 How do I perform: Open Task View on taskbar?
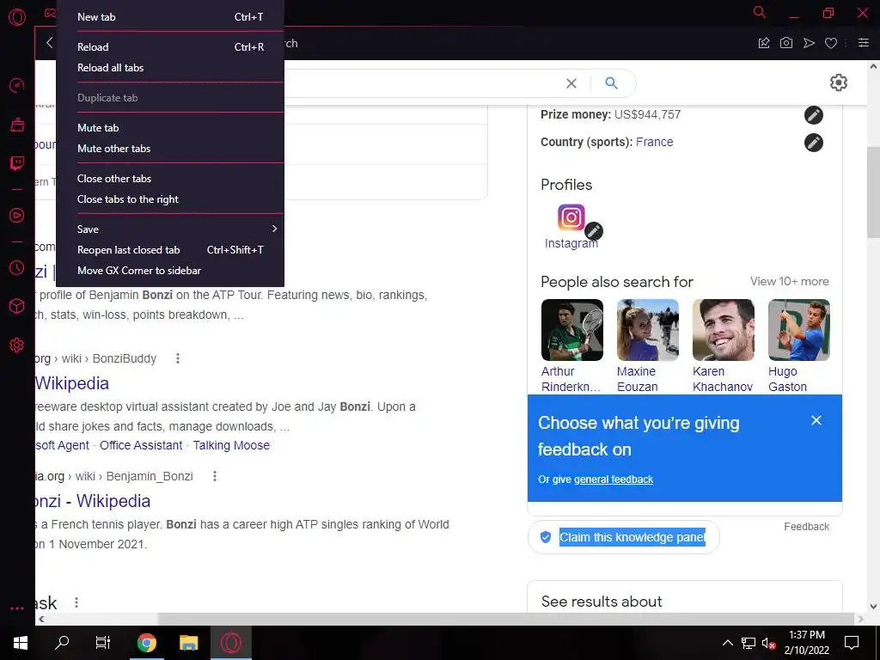coord(103,643)
